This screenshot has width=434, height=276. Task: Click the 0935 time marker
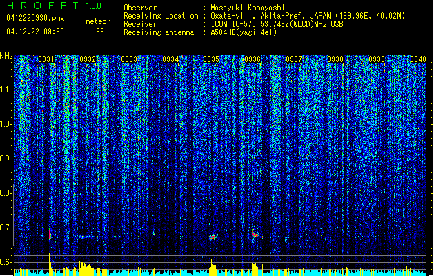(211, 59)
